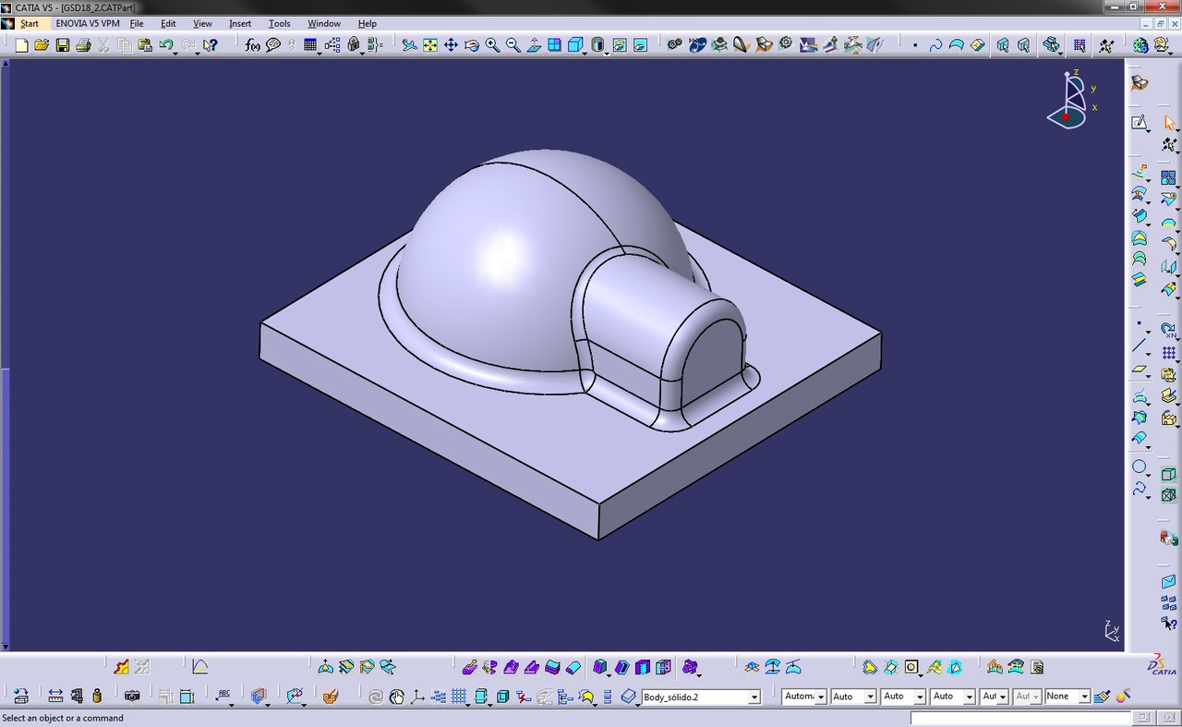This screenshot has height=727, width=1182.
Task: Open the Help menu
Action: pos(367,23)
